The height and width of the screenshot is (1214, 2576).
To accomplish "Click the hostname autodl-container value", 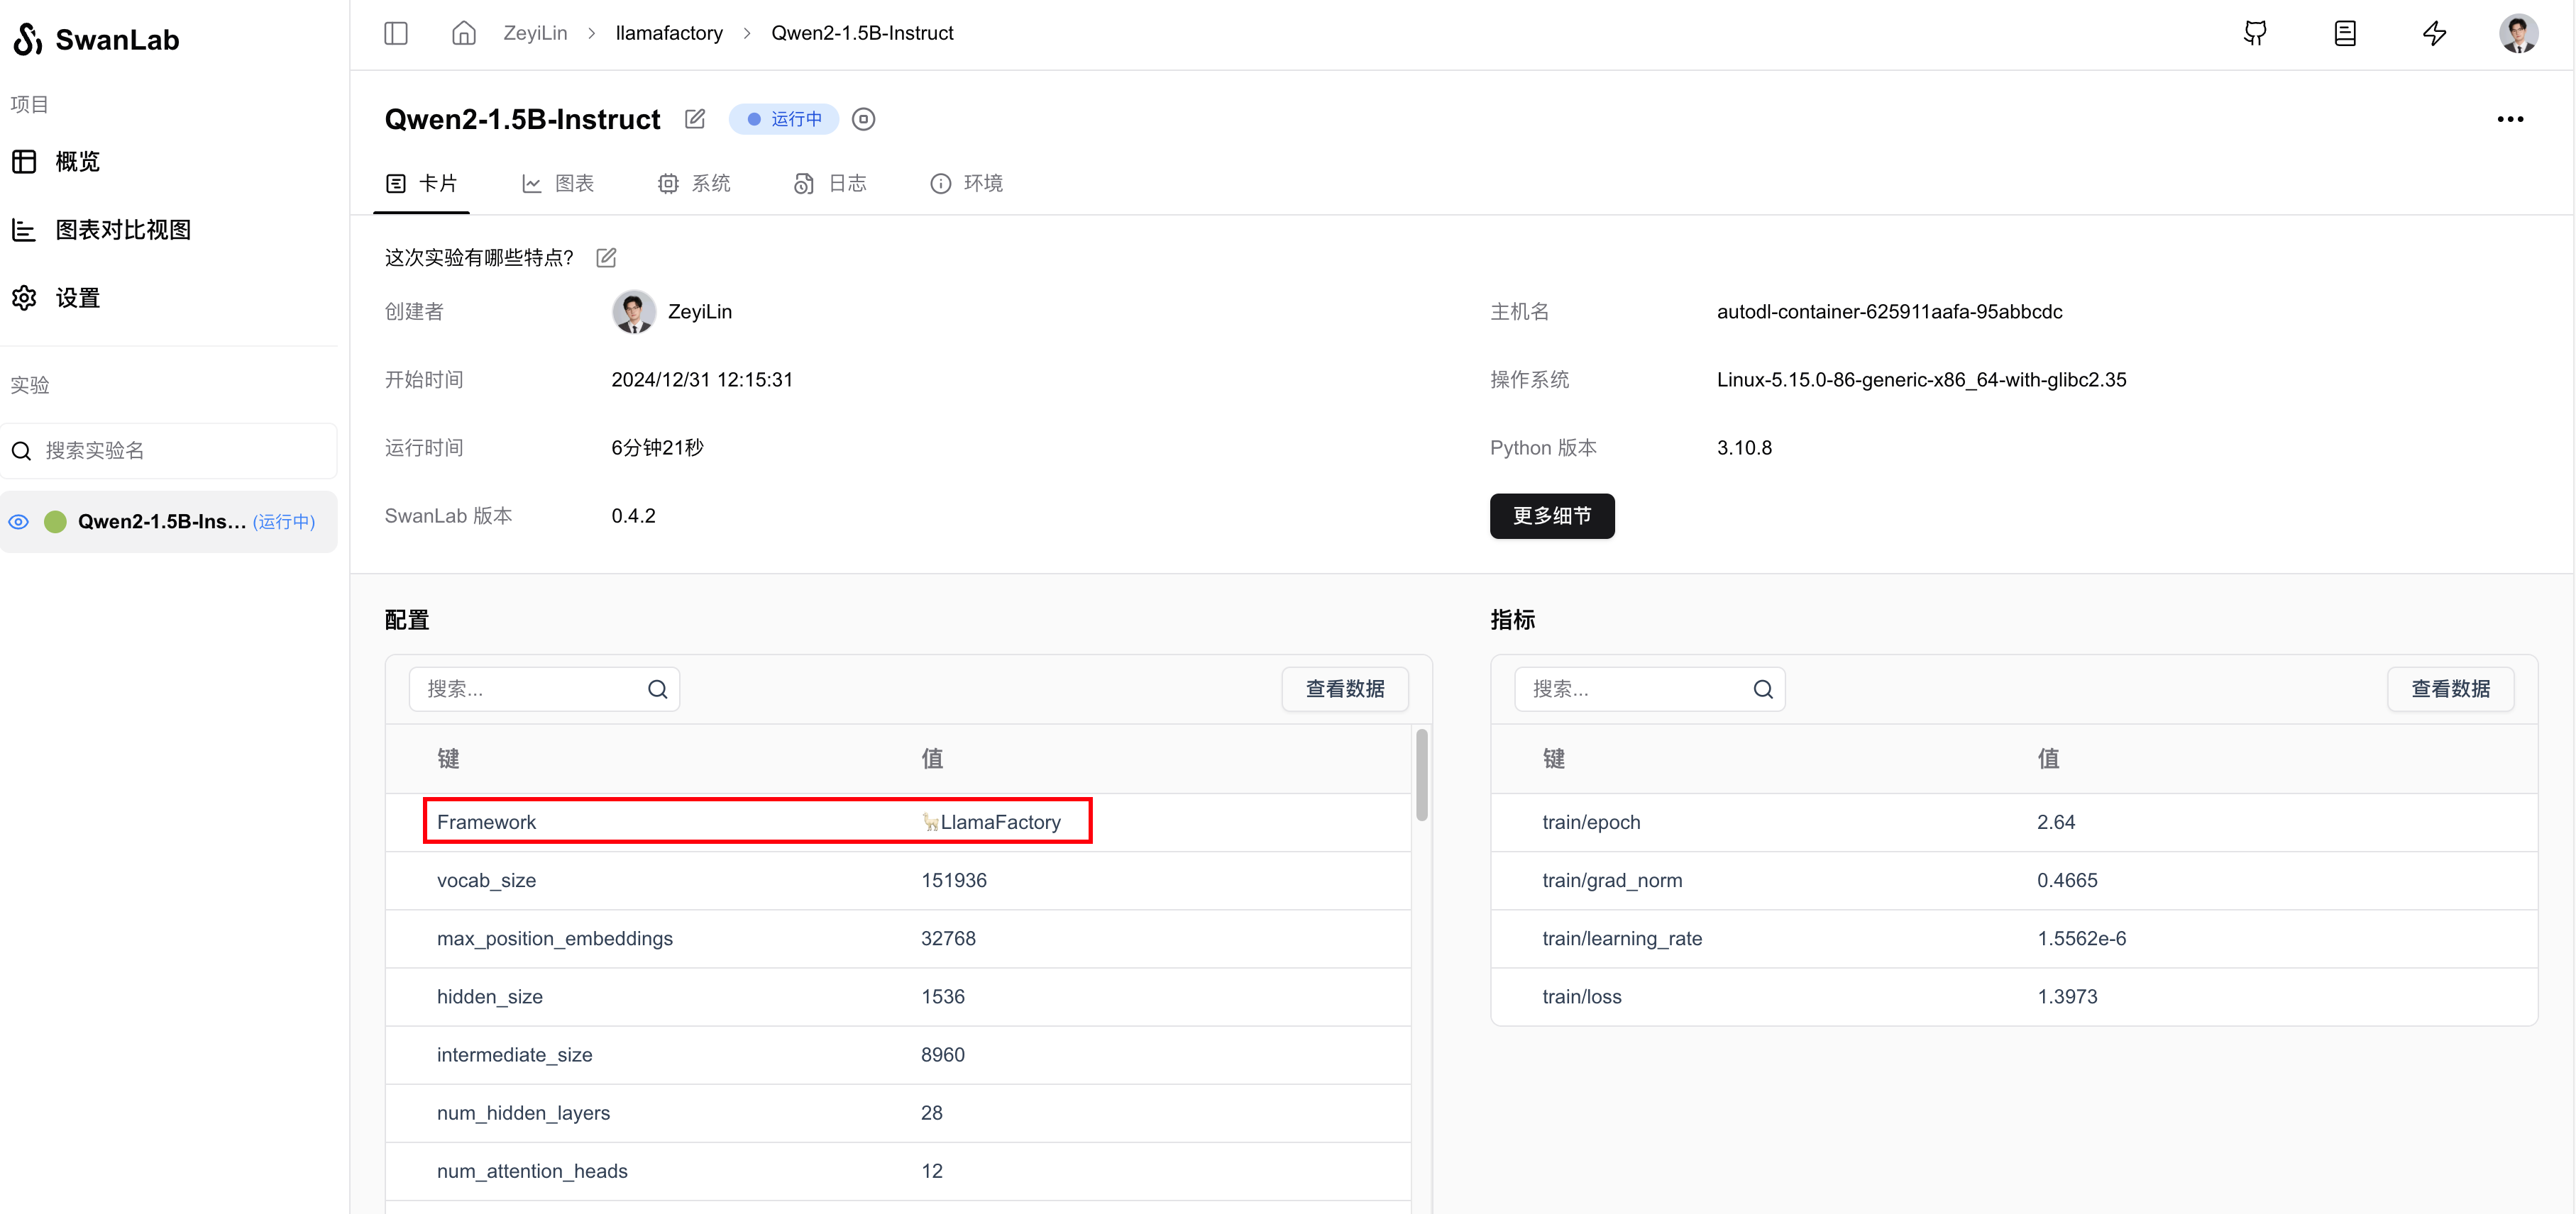I will [x=1889, y=312].
